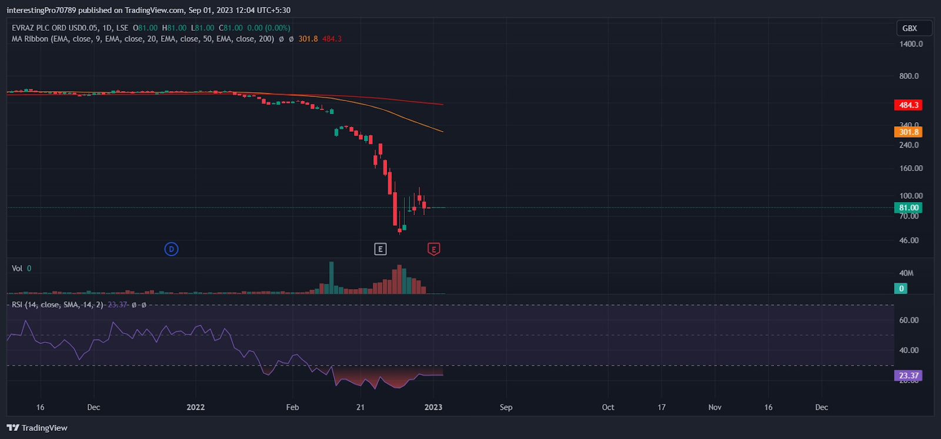Click the orange 301.8 price axis label
This screenshot has height=439, width=941.
(908, 132)
